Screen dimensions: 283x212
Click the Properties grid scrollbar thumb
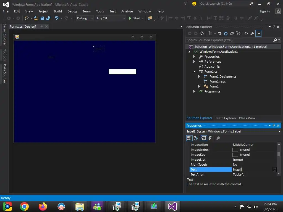pyautogui.click(x=279, y=154)
